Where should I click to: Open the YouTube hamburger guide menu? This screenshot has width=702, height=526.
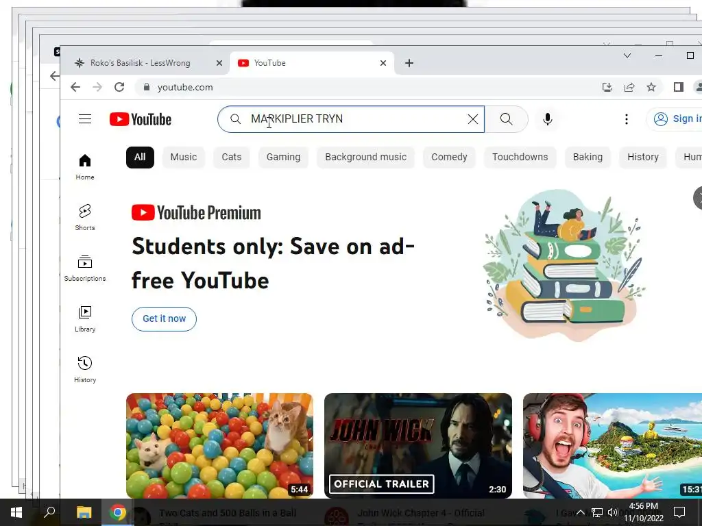point(84,119)
